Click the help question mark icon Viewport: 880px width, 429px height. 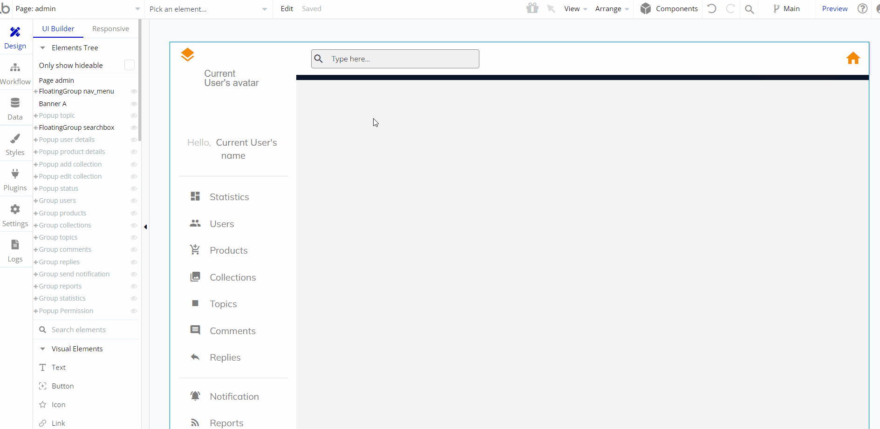click(863, 8)
